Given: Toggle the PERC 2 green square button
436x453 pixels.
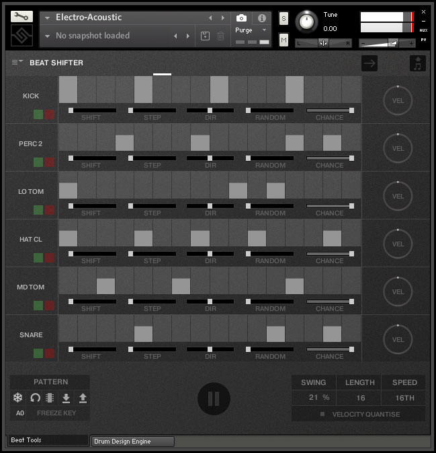Looking at the screenshot, I should (x=38, y=162).
